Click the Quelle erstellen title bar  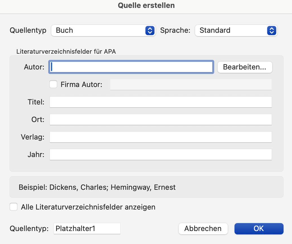click(x=146, y=5)
